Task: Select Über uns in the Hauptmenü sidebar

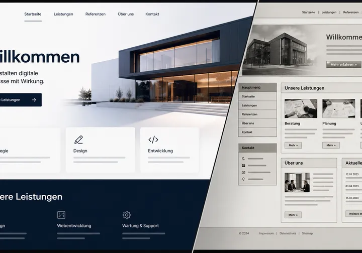Action: point(257,123)
